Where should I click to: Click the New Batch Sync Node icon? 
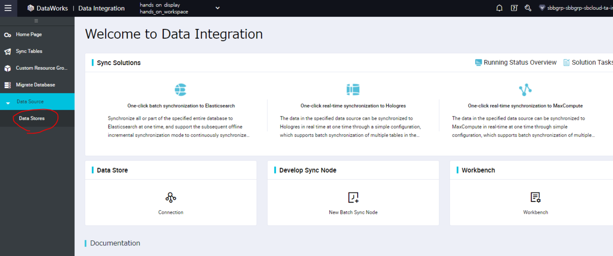[353, 197]
